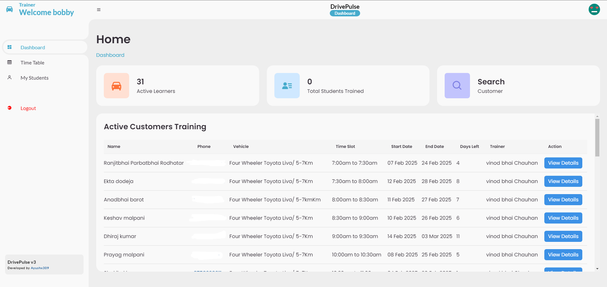View Details for Ranjitbhai Parbatbhai Rodhatar
Image resolution: width=607 pixels, height=287 pixels.
click(x=563, y=163)
